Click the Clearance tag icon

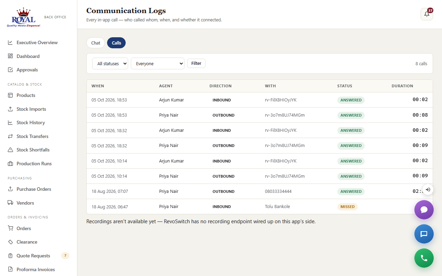10,242
